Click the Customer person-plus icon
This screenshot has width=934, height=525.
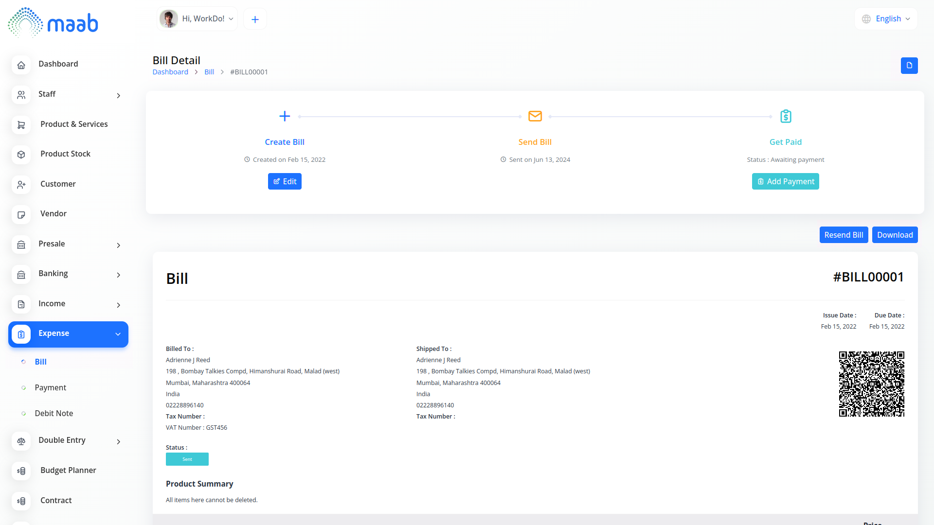point(21,185)
